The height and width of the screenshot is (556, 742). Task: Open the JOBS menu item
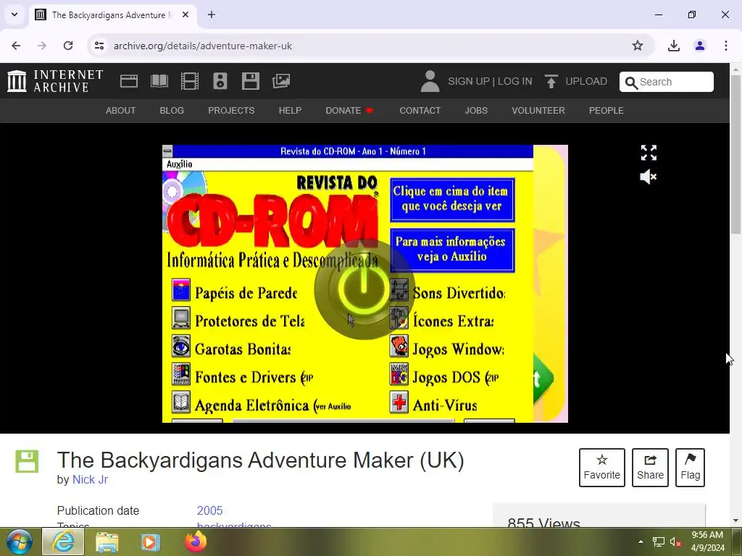(476, 111)
